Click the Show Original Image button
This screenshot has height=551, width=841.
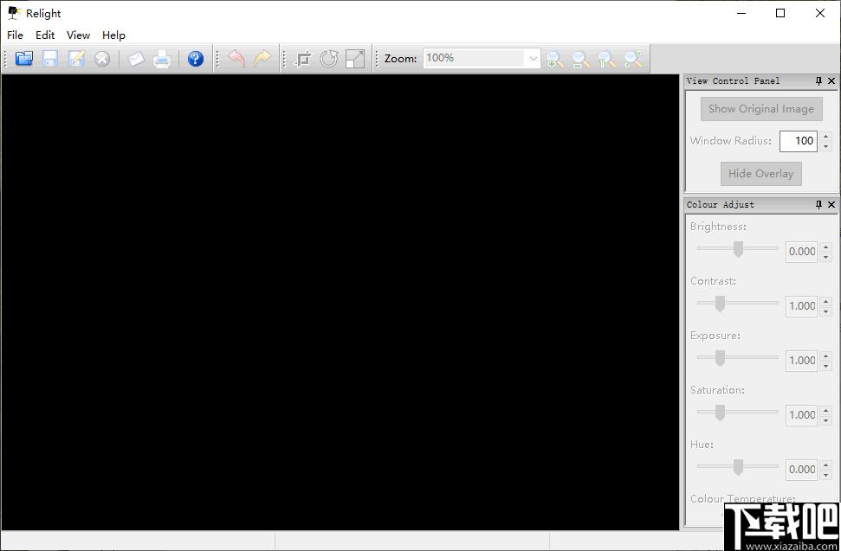click(761, 109)
